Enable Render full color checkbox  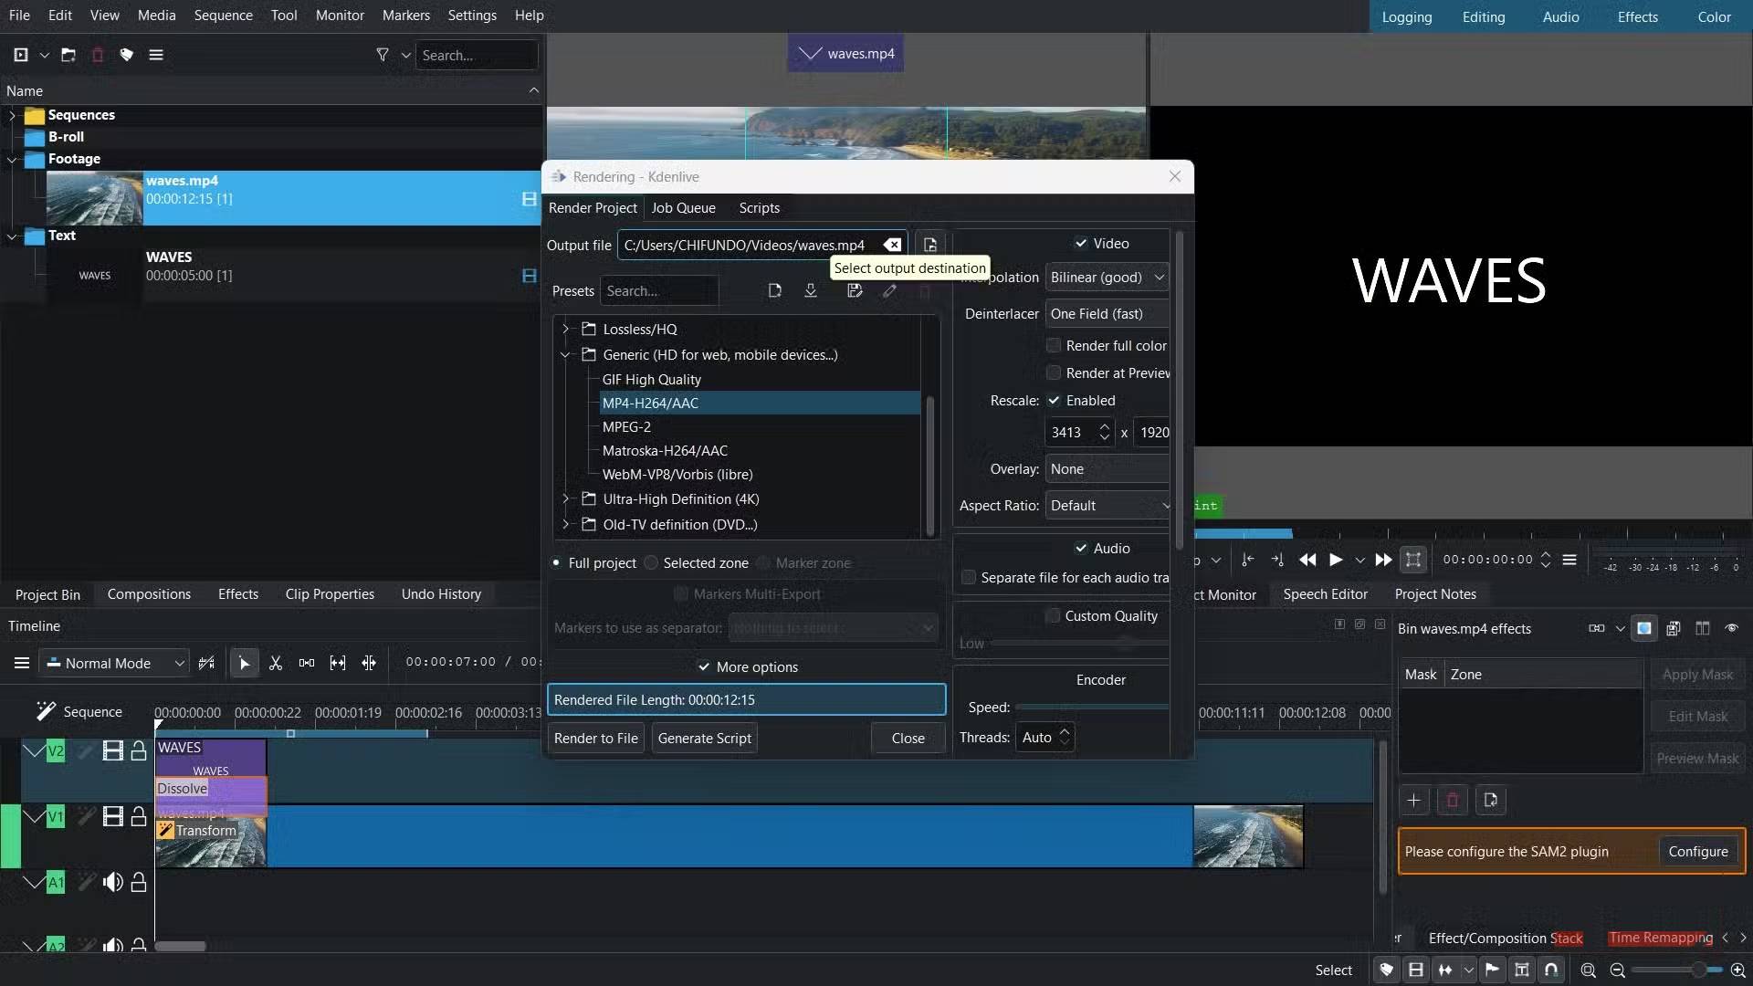(1055, 346)
